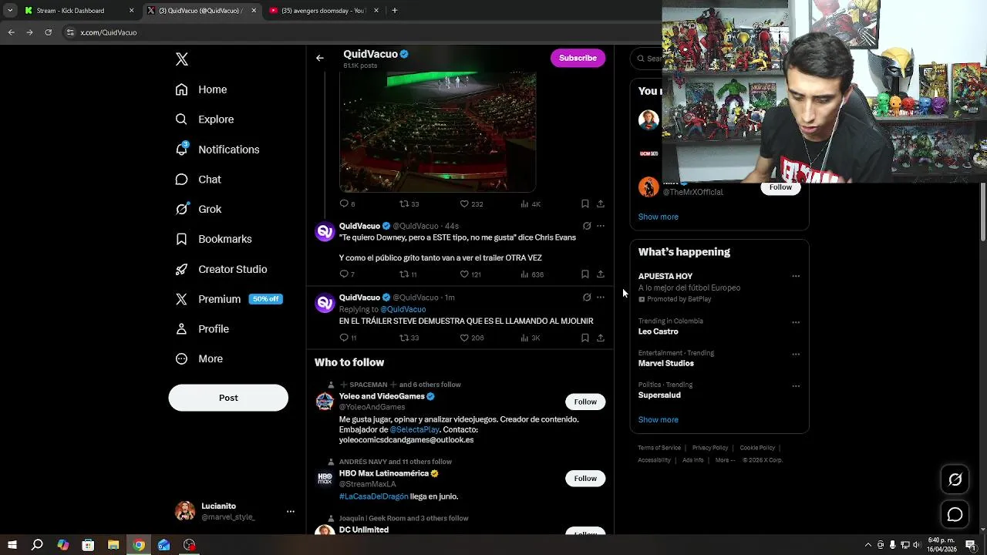Repost the Mjolnir post
This screenshot has height=555, width=987.
[409, 338]
